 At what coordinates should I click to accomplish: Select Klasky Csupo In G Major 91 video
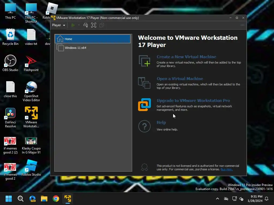pos(31,145)
